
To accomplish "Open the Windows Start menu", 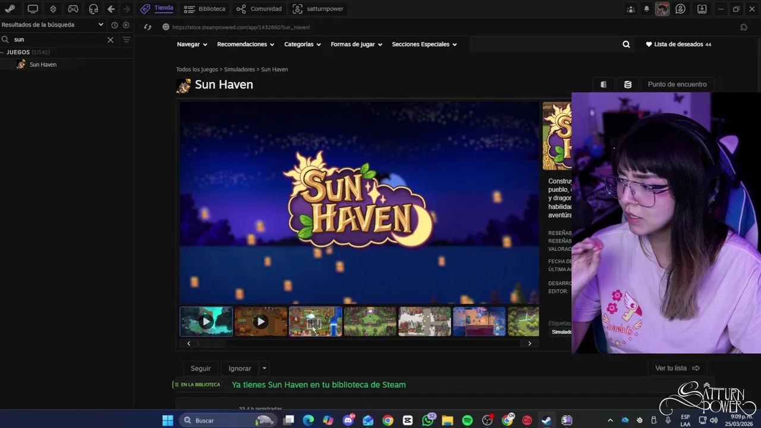I will click(168, 420).
